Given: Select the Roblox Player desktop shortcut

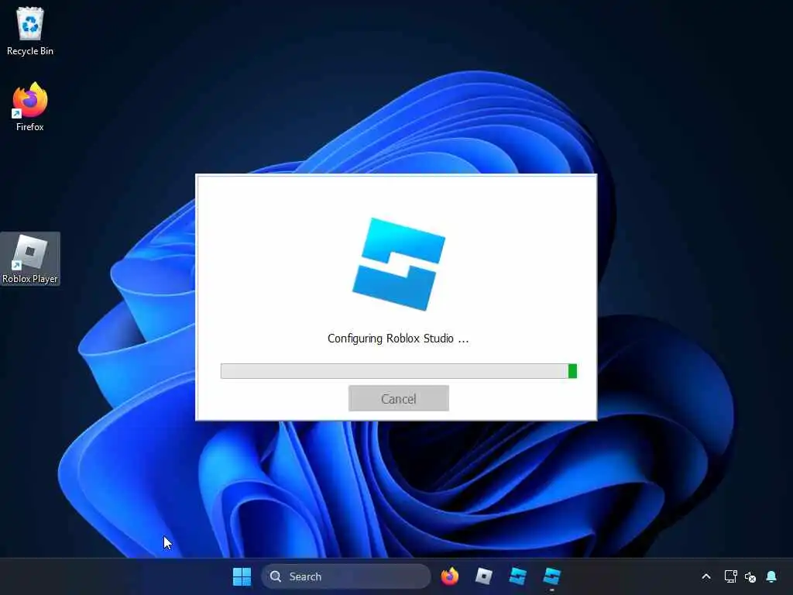Looking at the screenshot, I should (x=30, y=259).
